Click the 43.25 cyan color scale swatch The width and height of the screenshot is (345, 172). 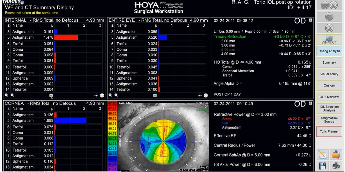[x=112, y=149]
